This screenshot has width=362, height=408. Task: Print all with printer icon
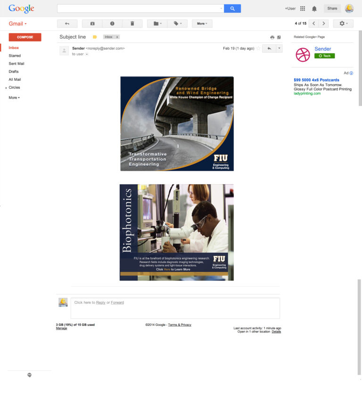pyautogui.click(x=272, y=37)
